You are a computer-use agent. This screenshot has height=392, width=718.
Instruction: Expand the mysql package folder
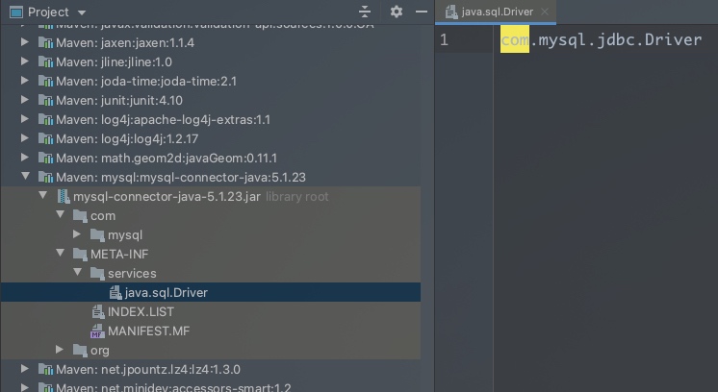click(78, 235)
